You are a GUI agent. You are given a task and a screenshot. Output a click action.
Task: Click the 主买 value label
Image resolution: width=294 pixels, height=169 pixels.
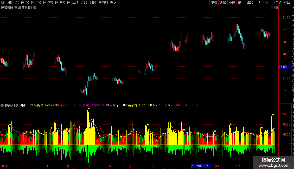click(x=71, y=105)
